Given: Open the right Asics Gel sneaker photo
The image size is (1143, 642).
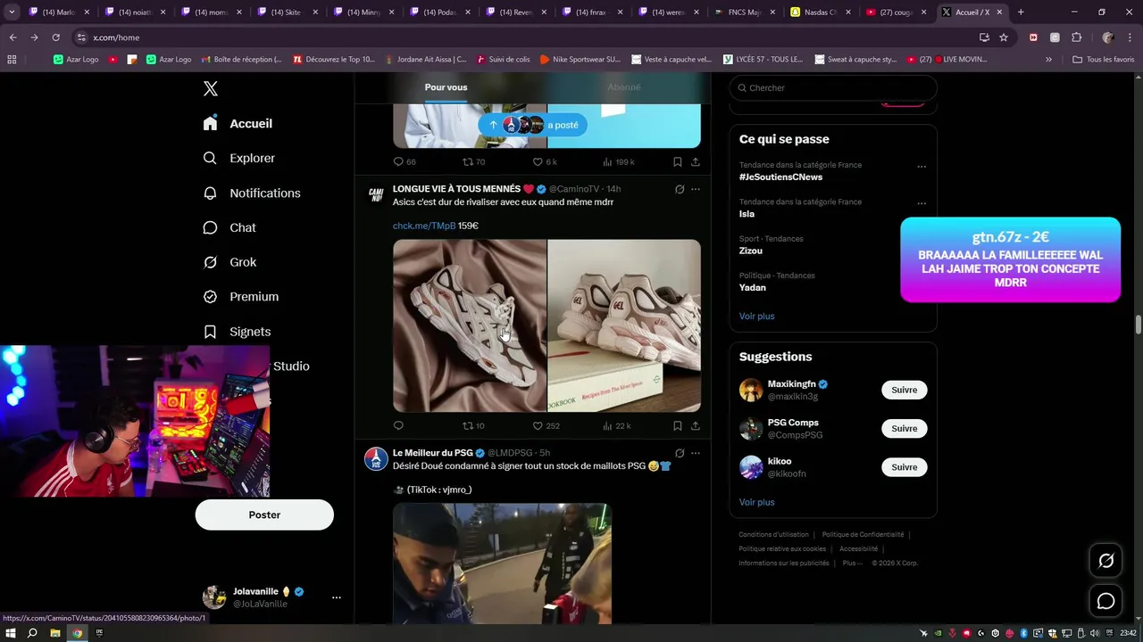Looking at the screenshot, I should [x=624, y=325].
